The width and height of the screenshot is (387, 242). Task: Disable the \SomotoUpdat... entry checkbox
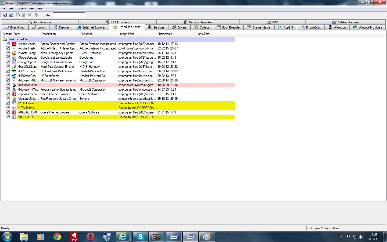(8, 98)
